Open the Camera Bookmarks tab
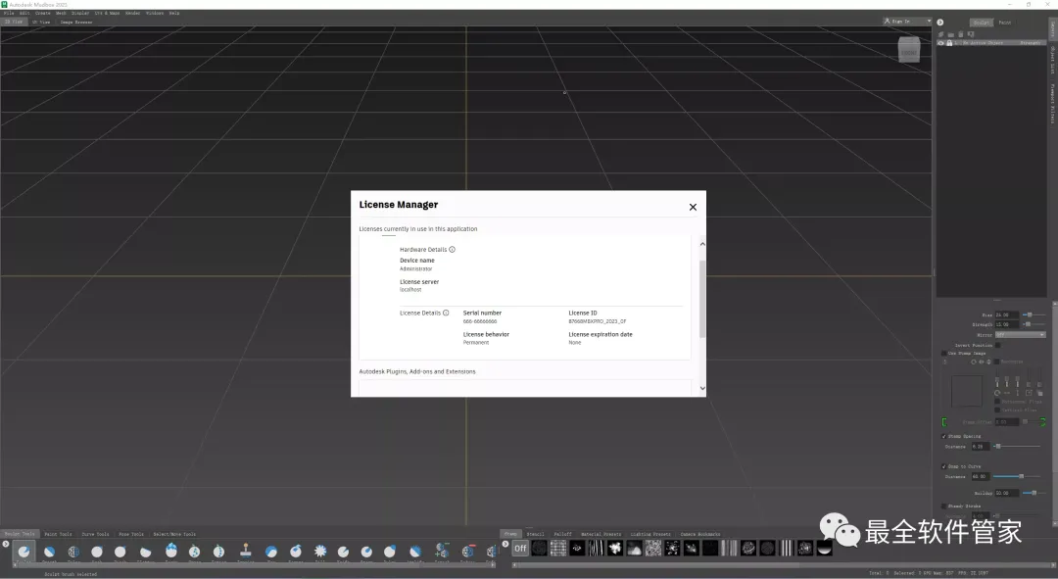This screenshot has height=579, width=1058. [x=700, y=534]
